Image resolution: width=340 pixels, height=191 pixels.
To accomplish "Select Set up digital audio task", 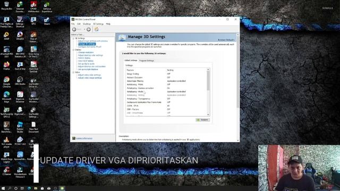I will [86, 64].
